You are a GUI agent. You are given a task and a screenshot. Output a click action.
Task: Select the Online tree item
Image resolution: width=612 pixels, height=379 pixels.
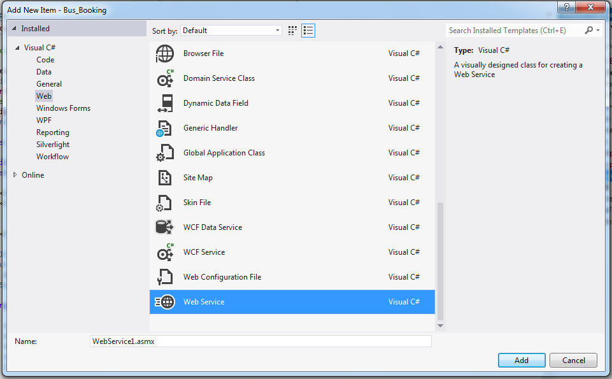point(32,175)
